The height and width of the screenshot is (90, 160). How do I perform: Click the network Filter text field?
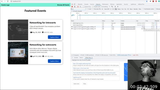78,9
